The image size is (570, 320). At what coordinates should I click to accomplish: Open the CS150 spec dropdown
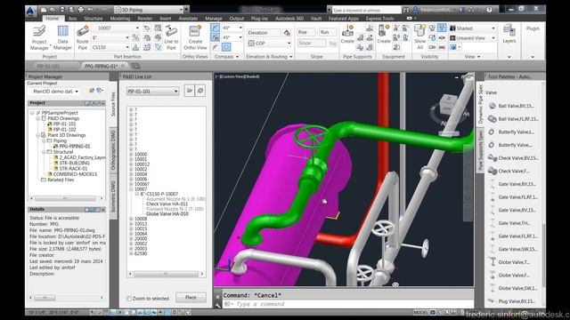127,47
